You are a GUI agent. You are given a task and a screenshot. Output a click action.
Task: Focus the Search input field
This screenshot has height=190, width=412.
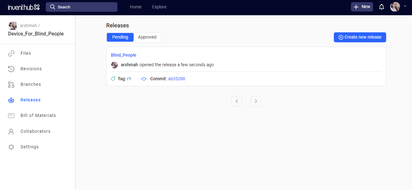tap(82, 7)
